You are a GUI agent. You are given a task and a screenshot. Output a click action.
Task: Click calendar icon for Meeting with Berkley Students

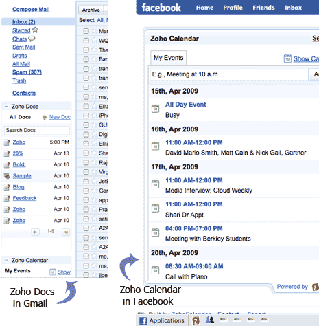pyautogui.click(x=155, y=232)
